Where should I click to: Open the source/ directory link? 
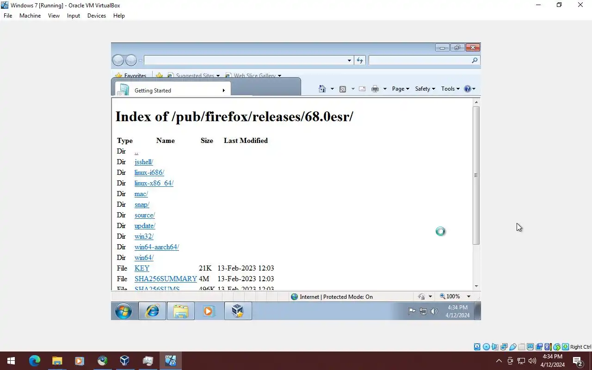point(145,215)
